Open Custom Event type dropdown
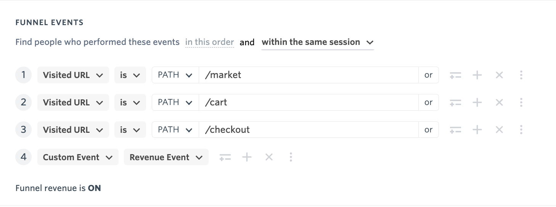This screenshot has width=556, height=207. click(x=78, y=157)
